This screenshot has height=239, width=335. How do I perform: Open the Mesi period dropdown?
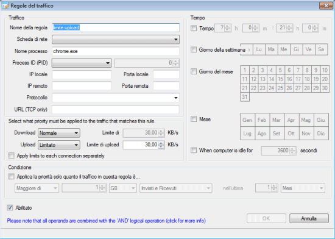tap(303, 188)
